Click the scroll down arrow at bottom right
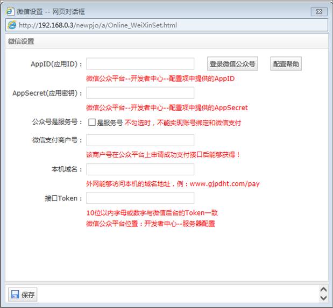The image size is (333, 308). point(323,298)
